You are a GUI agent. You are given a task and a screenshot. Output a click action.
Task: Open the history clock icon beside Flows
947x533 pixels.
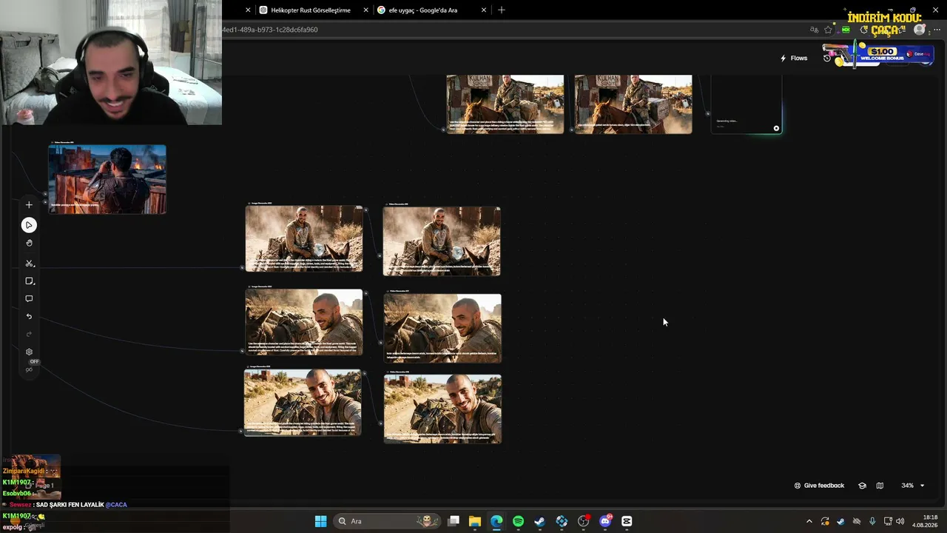pos(827,58)
